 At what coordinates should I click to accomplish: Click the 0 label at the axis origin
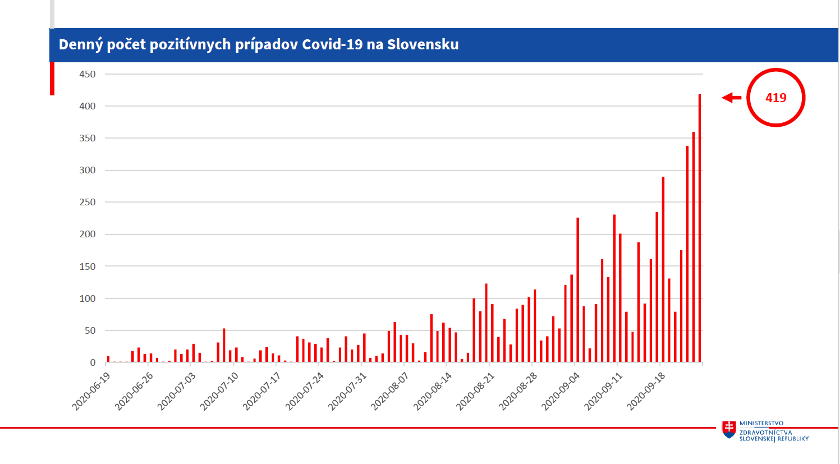93,363
